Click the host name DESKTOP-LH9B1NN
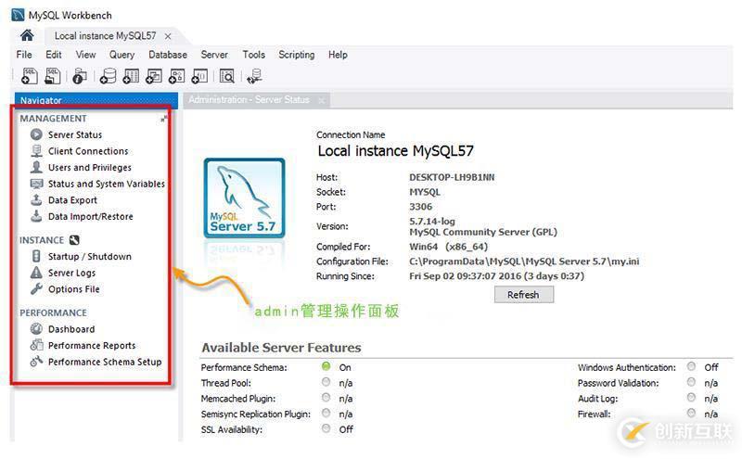 point(452,177)
